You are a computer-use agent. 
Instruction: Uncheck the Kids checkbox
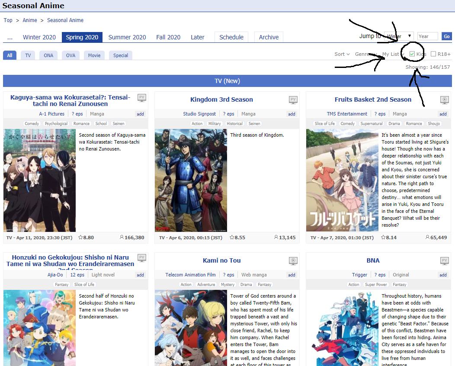tap(412, 54)
